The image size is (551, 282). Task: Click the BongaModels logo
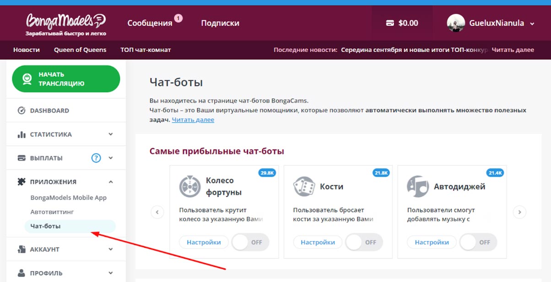click(x=66, y=25)
